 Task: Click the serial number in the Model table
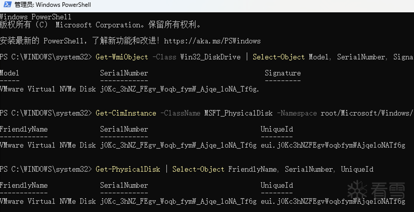(x=180, y=89)
